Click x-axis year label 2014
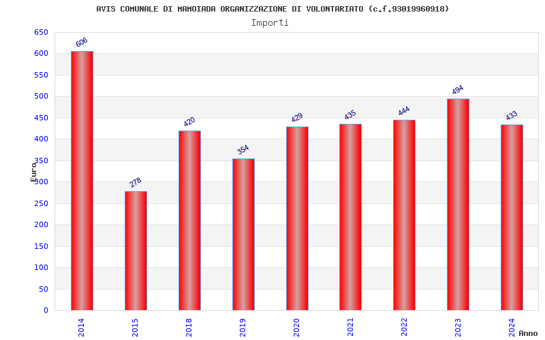The height and width of the screenshot is (340, 545). pos(81,328)
